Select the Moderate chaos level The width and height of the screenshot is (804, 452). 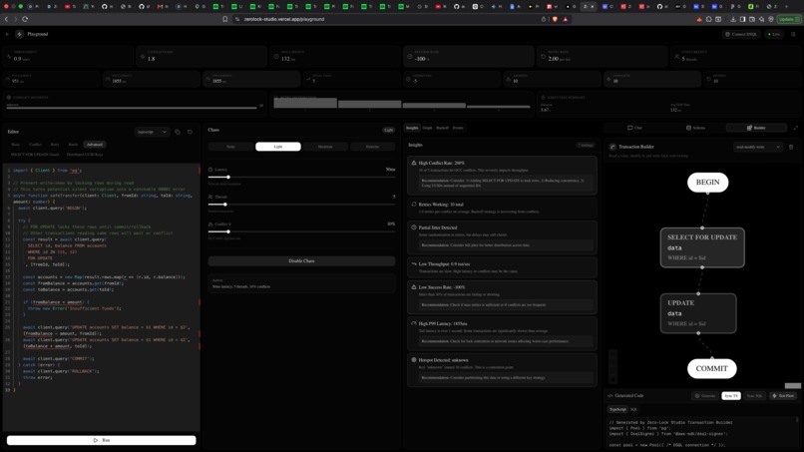(325, 147)
